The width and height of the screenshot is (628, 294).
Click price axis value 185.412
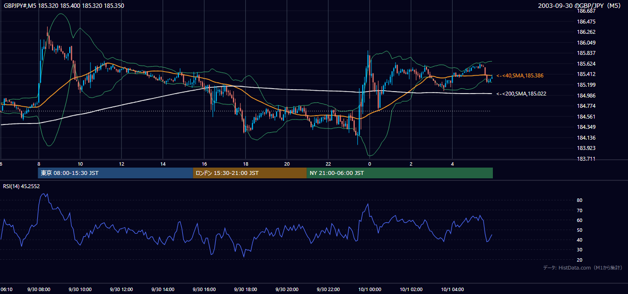tap(587, 74)
